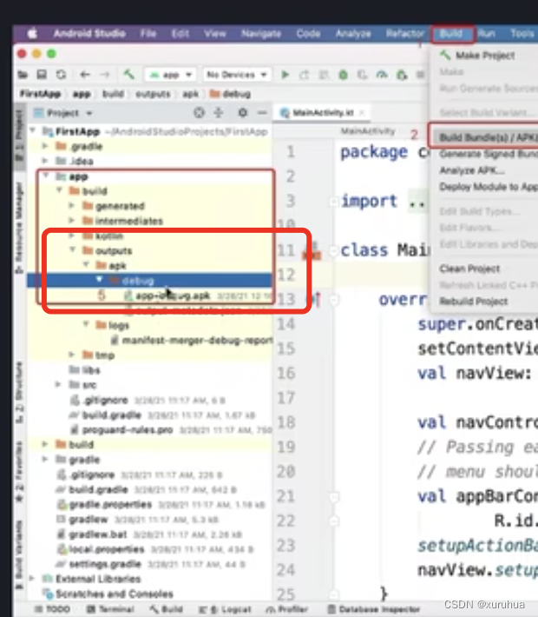This screenshot has height=617, width=538.
Task: Open the Structure side tab
Action: pyautogui.click(x=19, y=392)
